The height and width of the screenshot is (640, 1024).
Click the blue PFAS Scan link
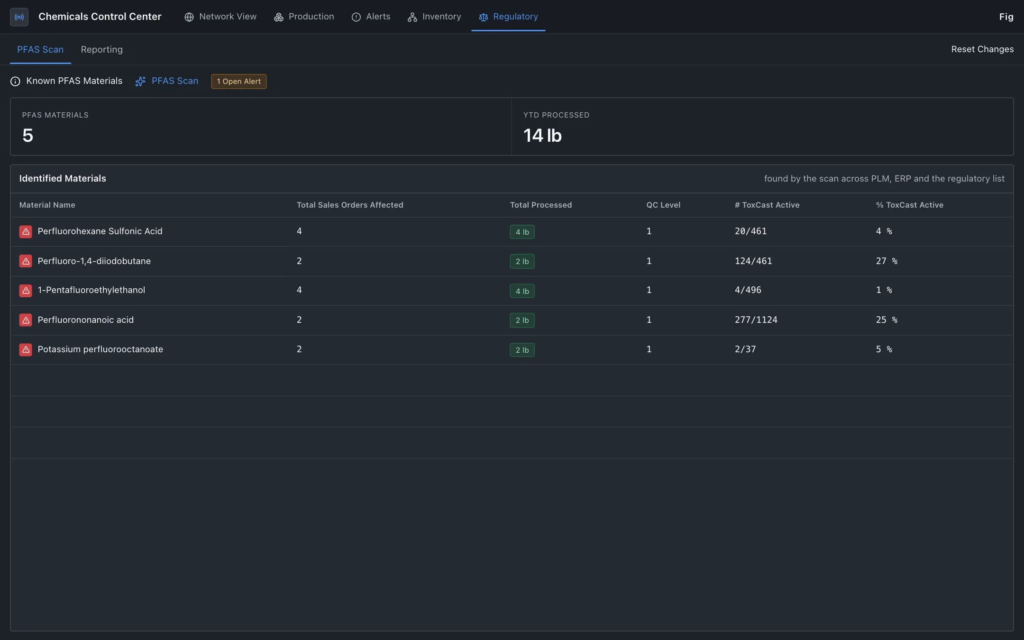click(175, 81)
